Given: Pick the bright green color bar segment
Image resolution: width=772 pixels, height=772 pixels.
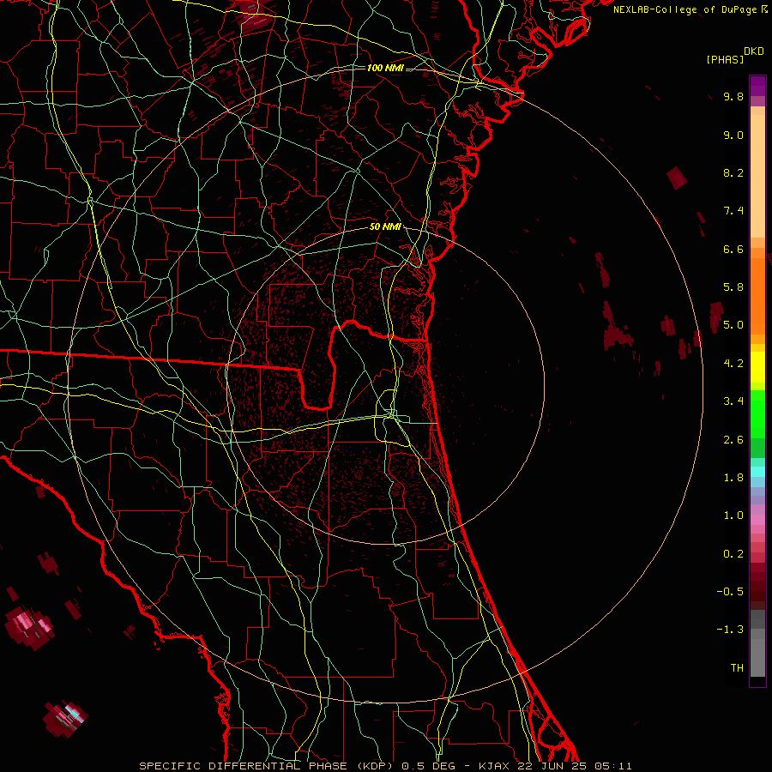Looking at the screenshot, I should (757, 413).
